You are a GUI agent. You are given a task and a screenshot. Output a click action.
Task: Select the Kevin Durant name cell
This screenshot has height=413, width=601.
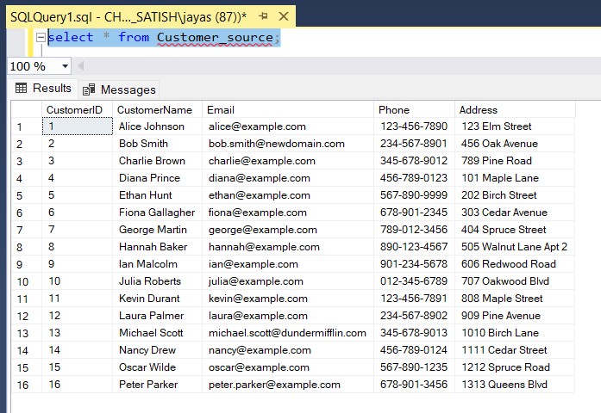click(157, 299)
